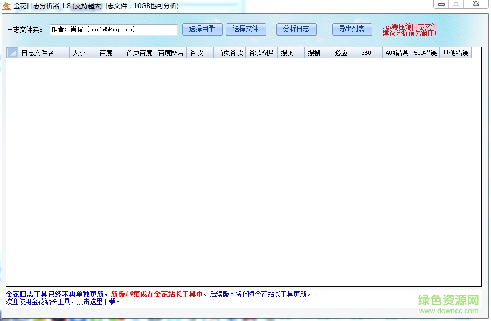This screenshot has height=321, width=491.
Task: Open the 选择文件 file picker
Action: click(246, 30)
